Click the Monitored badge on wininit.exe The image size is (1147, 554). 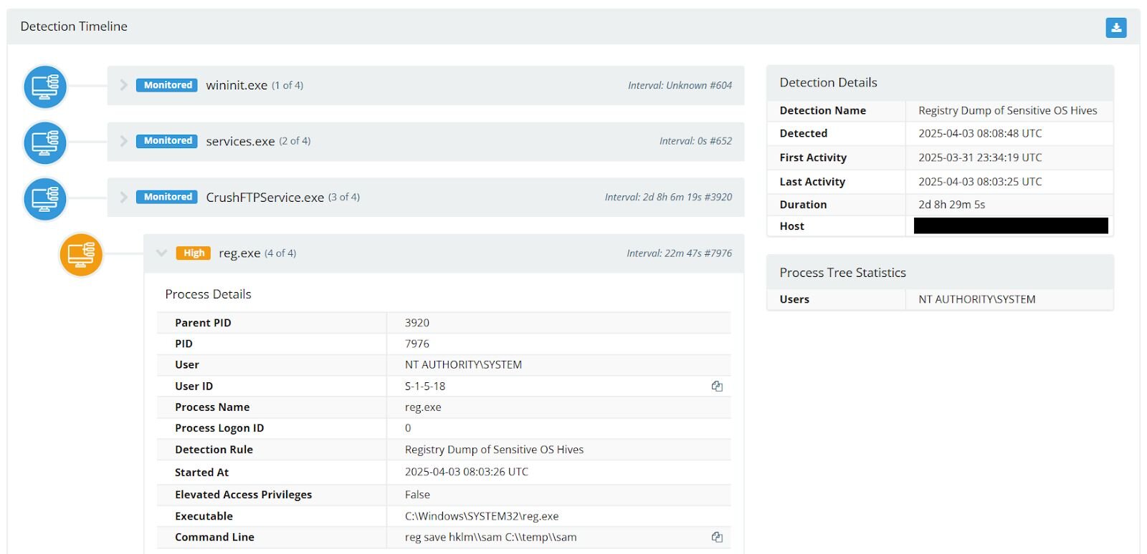coord(167,85)
